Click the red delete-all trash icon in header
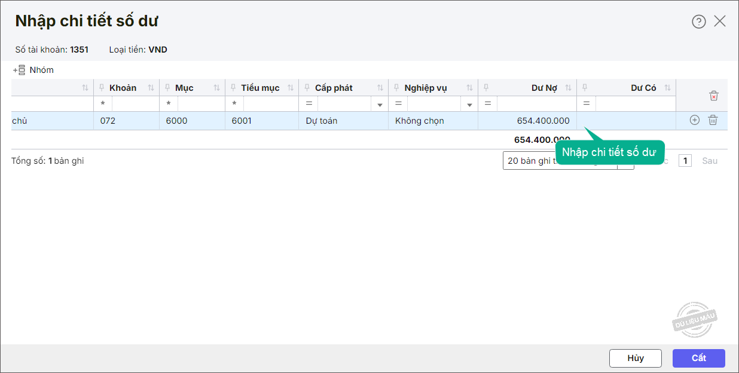The width and height of the screenshot is (739, 373). click(x=713, y=96)
